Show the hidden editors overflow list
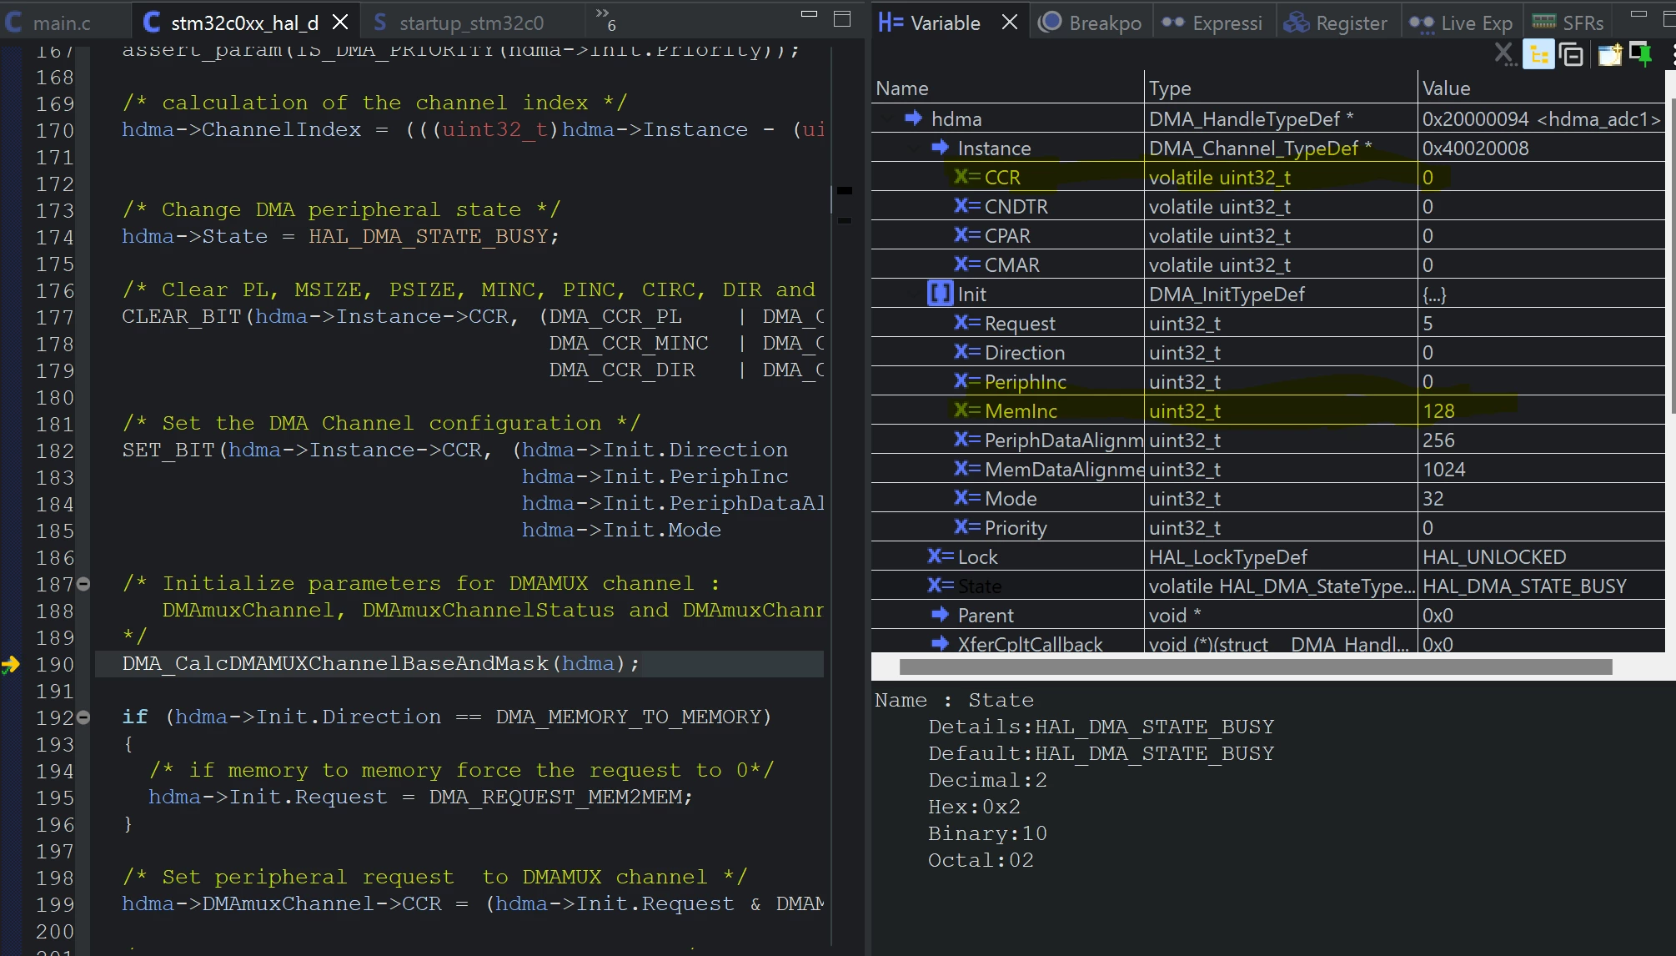The width and height of the screenshot is (1676, 956). [605, 19]
